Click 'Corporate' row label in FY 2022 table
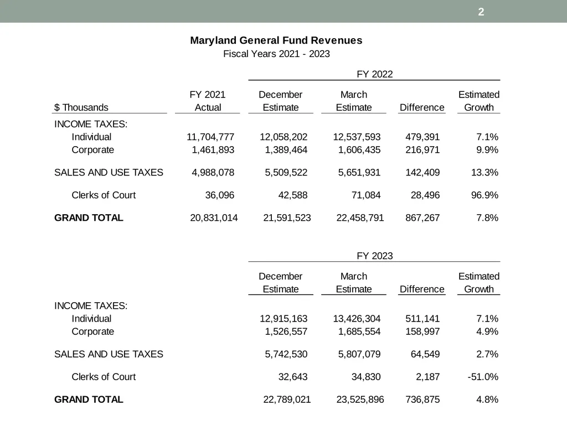The image size is (567, 425). point(93,150)
